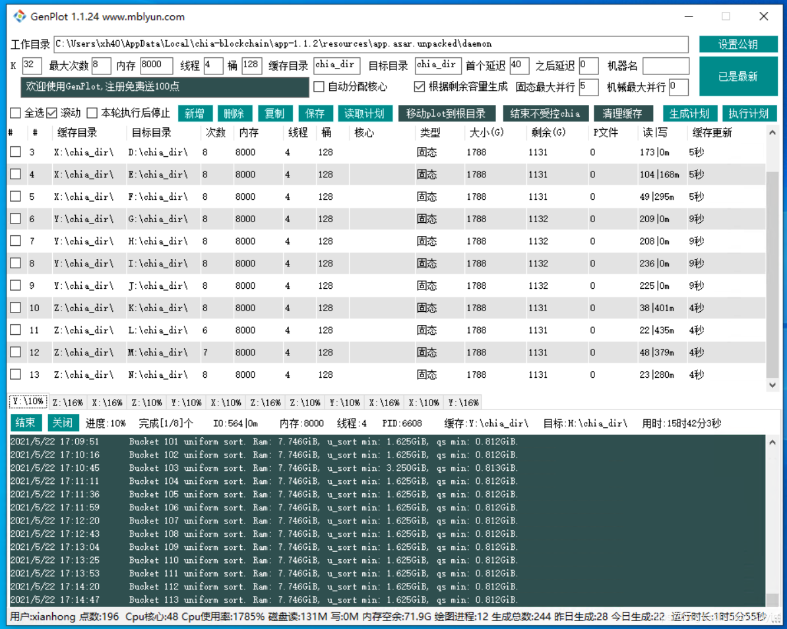The height and width of the screenshot is (629, 787).
Task: Click the 读|写 column header
Action: pyautogui.click(x=655, y=133)
